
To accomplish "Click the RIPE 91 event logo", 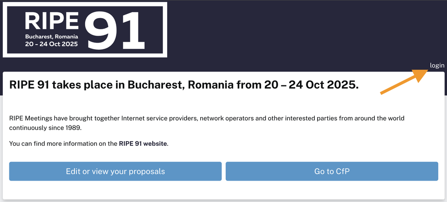I will coord(85,30).
